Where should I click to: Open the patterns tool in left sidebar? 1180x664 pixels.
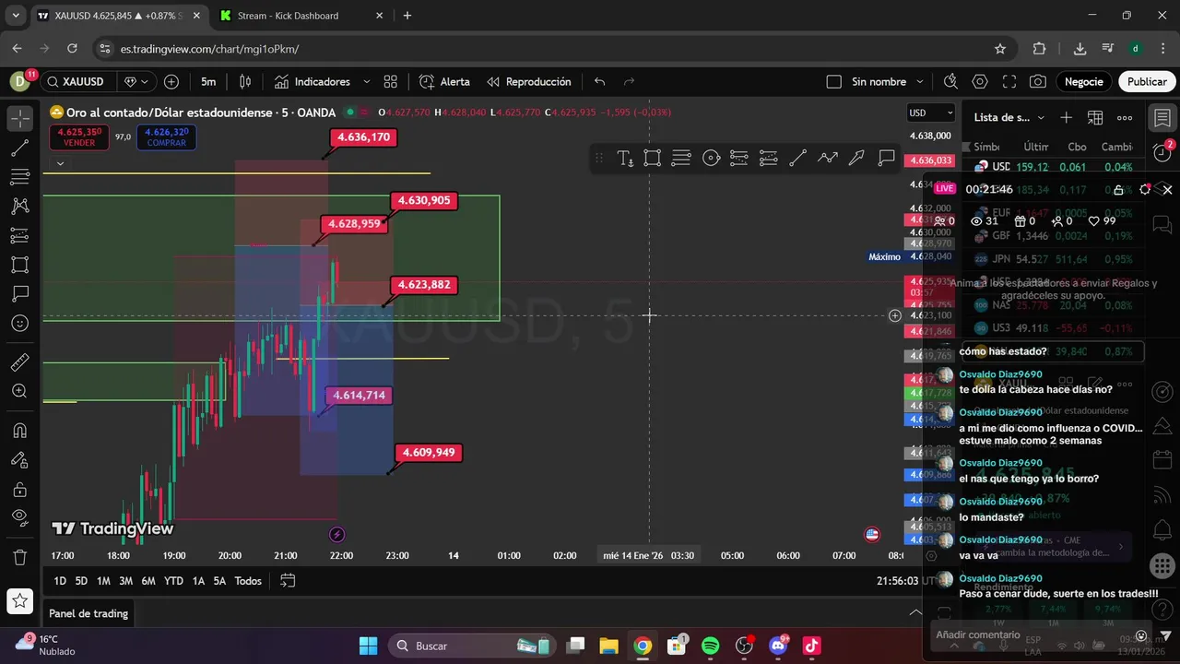[x=19, y=206]
